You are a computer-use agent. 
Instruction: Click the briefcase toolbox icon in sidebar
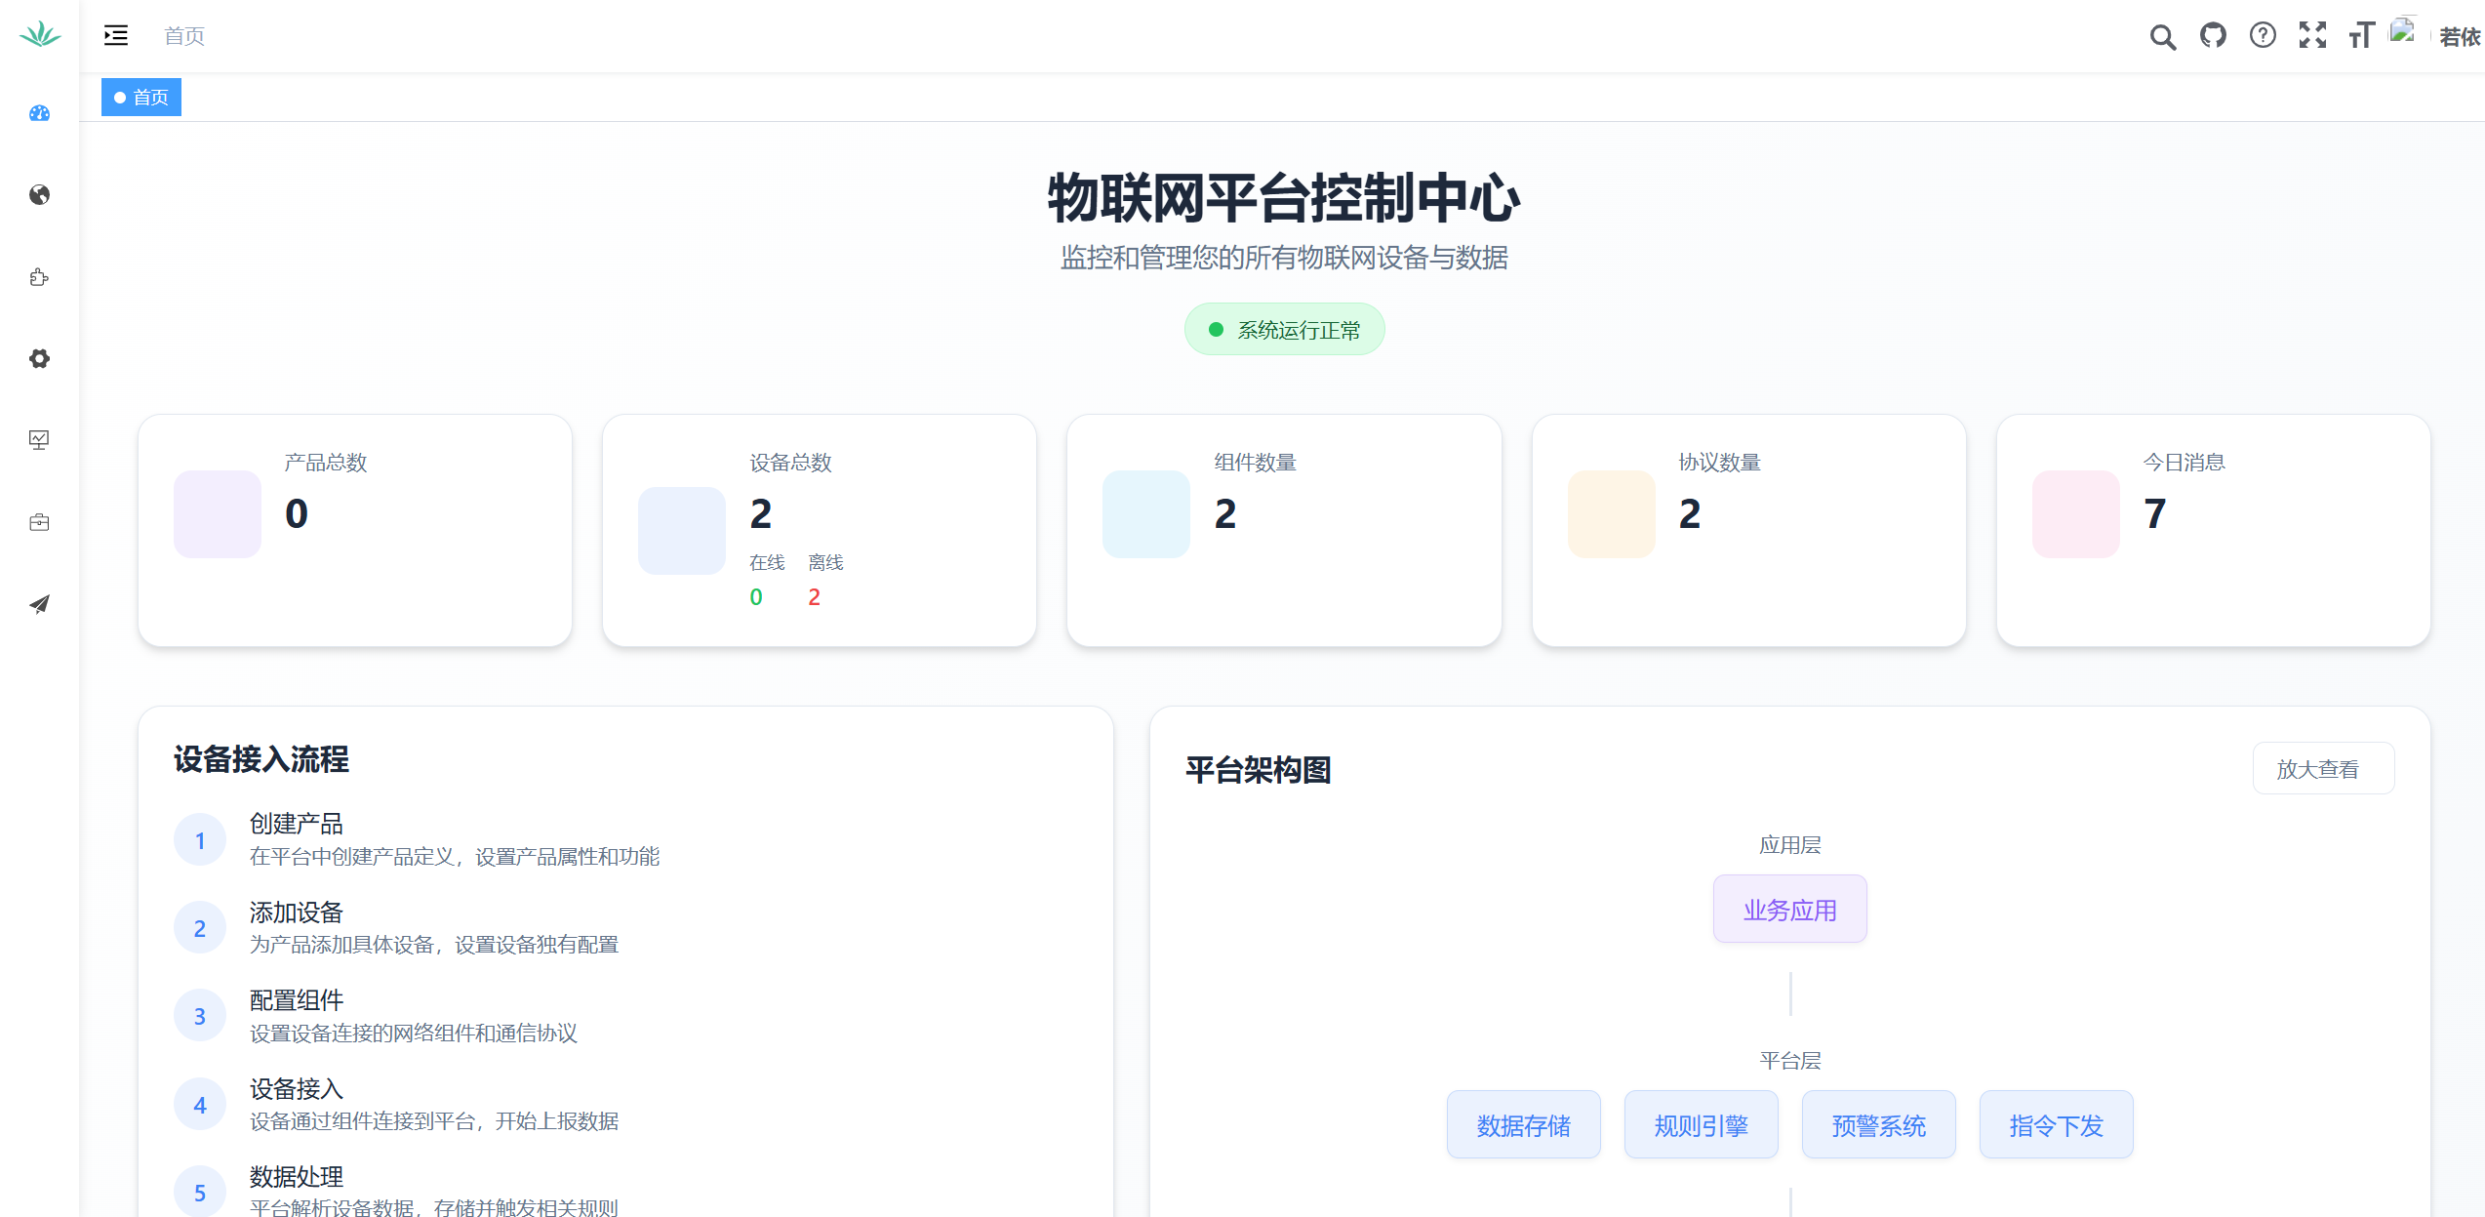[39, 522]
